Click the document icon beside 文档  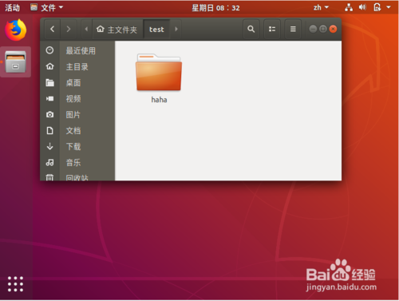click(x=49, y=130)
